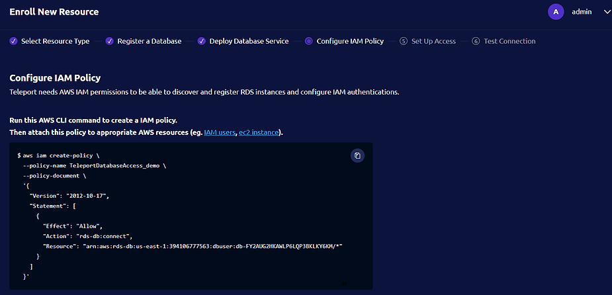Copy the AWS CLI command to clipboard
This screenshot has height=295, width=612.
357,155
